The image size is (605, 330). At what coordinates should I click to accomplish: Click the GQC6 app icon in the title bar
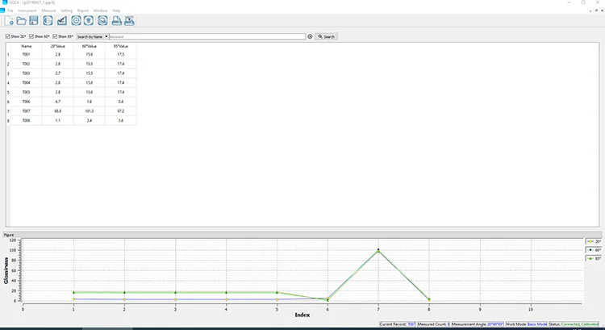tap(5, 2)
